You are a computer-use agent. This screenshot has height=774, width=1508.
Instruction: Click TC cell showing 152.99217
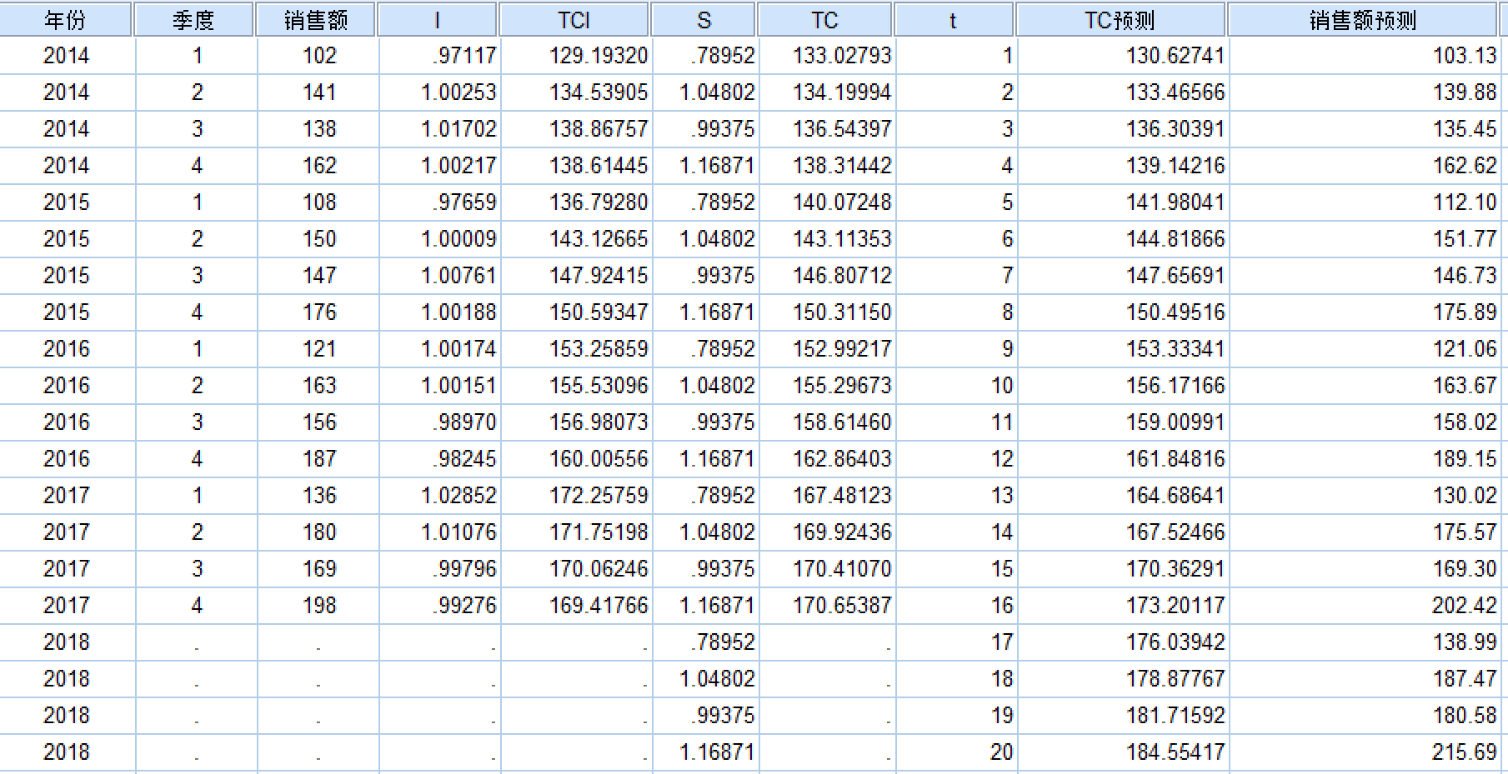pyautogui.click(x=826, y=349)
